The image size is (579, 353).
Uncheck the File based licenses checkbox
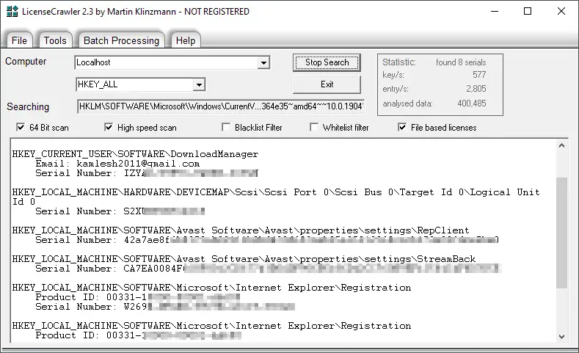[x=402, y=128]
